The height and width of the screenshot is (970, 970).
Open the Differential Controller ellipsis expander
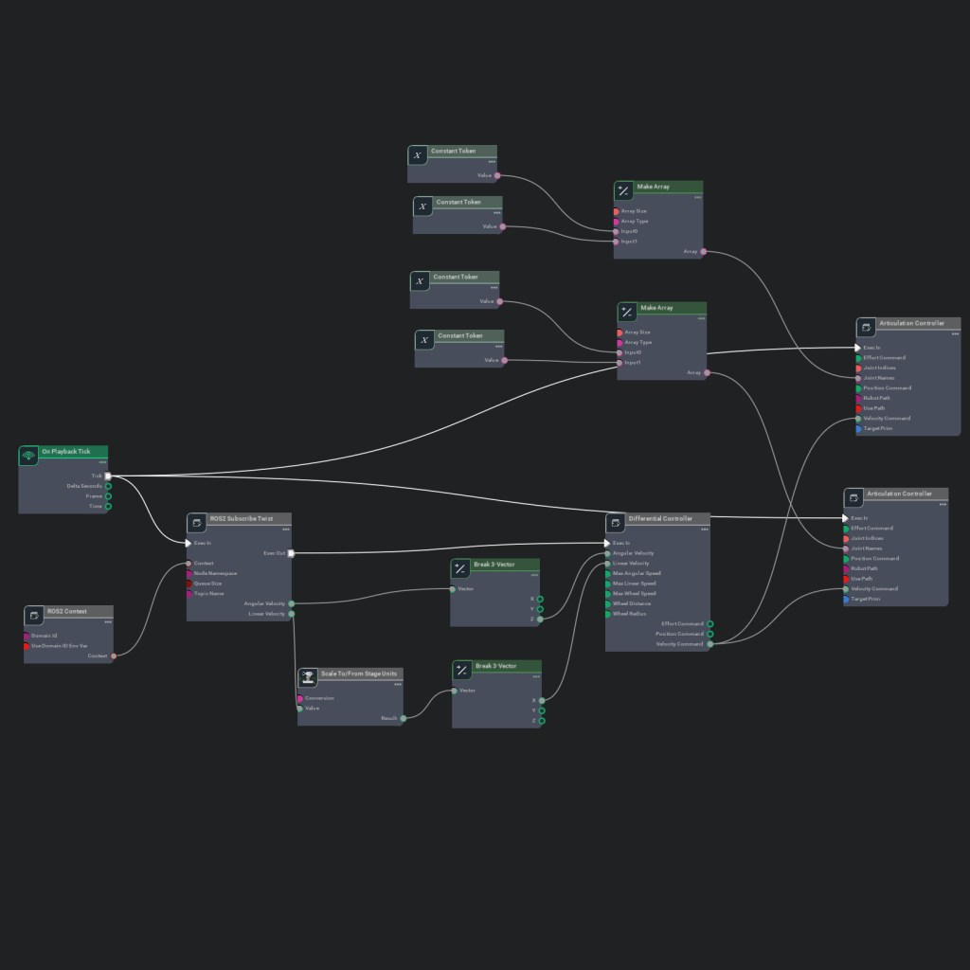pos(704,529)
